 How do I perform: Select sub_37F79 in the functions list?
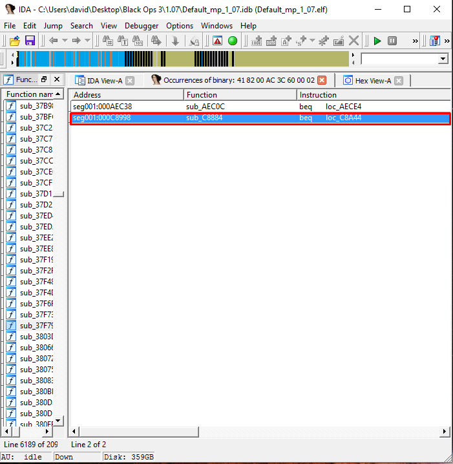pos(29,326)
